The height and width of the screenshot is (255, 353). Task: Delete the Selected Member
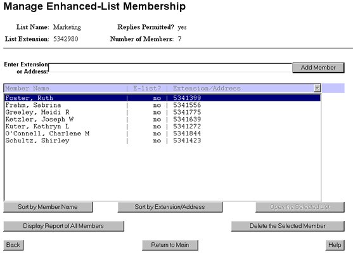tap(288, 226)
